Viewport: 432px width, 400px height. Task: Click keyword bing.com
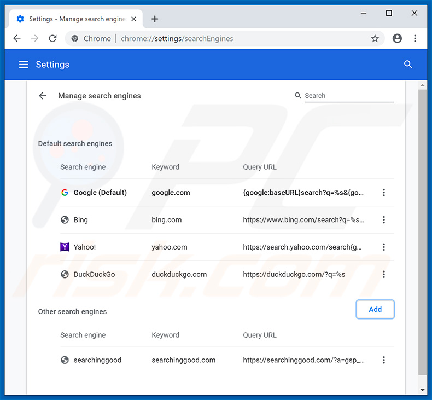[167, 220]
